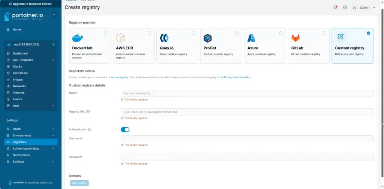Click the Authentication help tooltip icon
Viewport: 384px width, 189px height.
pyautogui.click(x=90, y=129)
